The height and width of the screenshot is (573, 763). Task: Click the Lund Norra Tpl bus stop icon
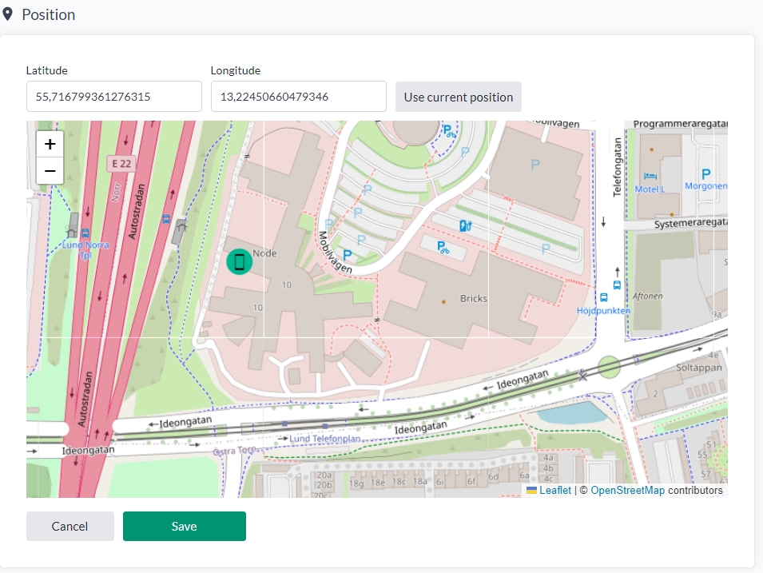pyautogui.click(x=85, y=233)
